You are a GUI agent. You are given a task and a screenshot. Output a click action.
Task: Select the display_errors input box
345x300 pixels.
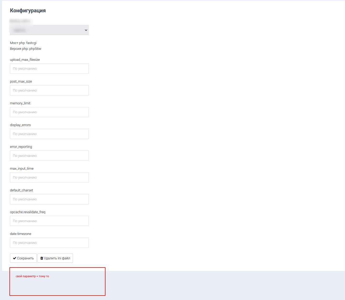pos(49,134)
